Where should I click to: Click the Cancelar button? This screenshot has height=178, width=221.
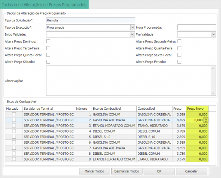click(191, 171)
